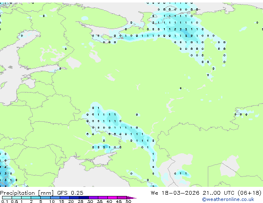
Task: Click the legend value label '35'
Action: 100,201
